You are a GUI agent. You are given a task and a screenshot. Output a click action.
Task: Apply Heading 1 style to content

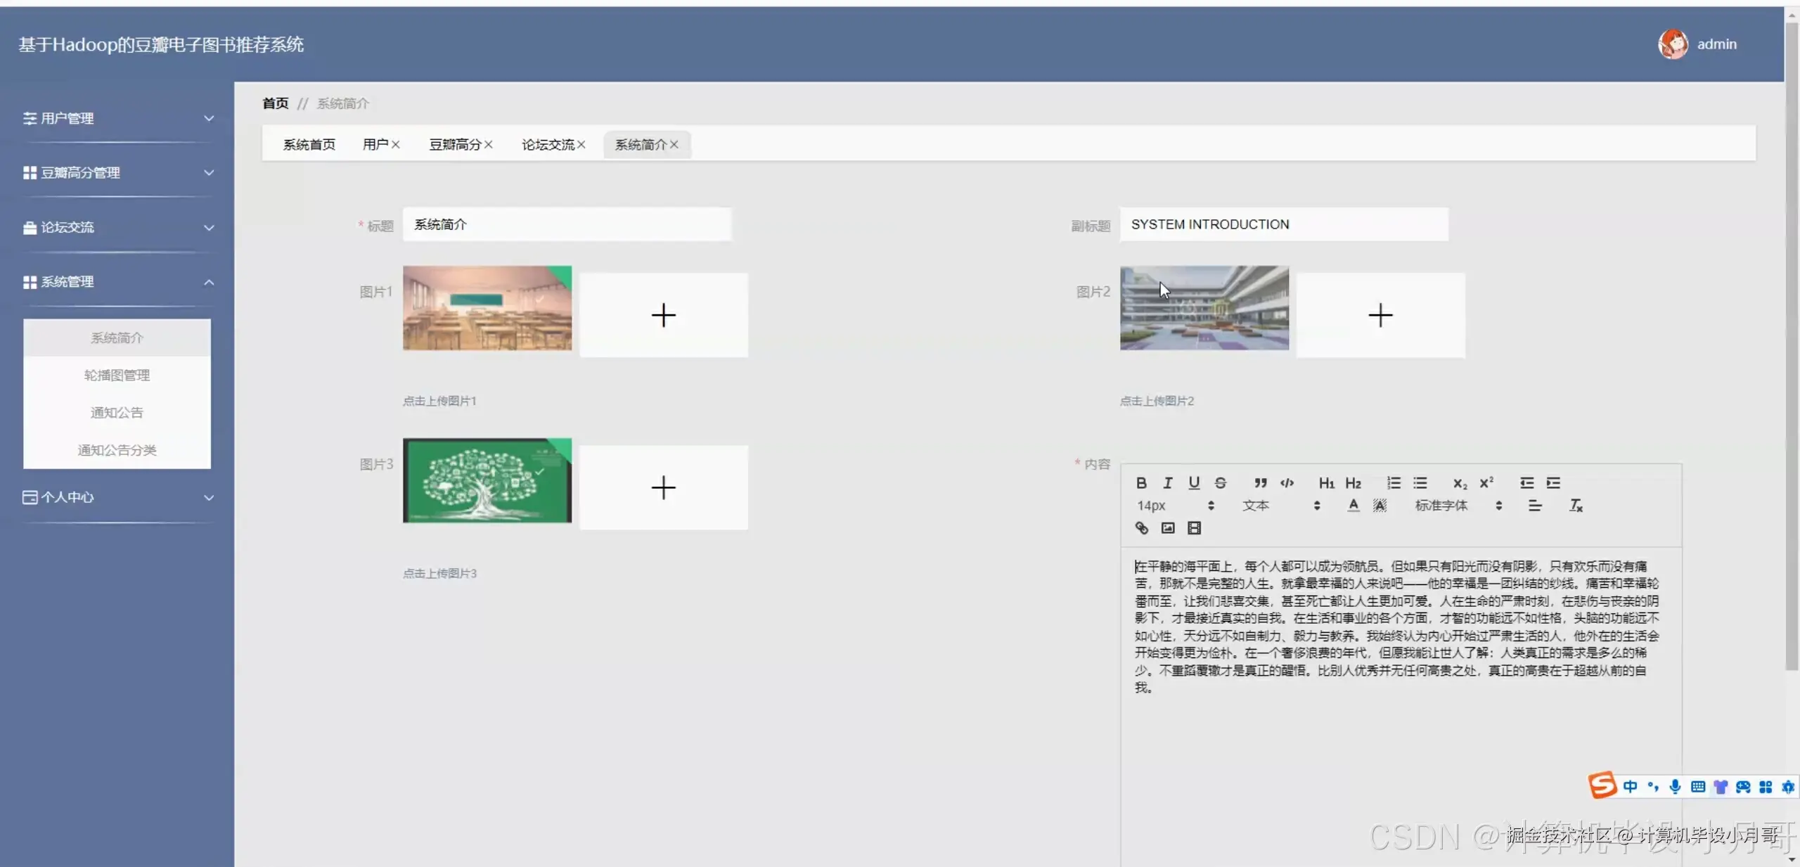click(x=1326, y=483)
